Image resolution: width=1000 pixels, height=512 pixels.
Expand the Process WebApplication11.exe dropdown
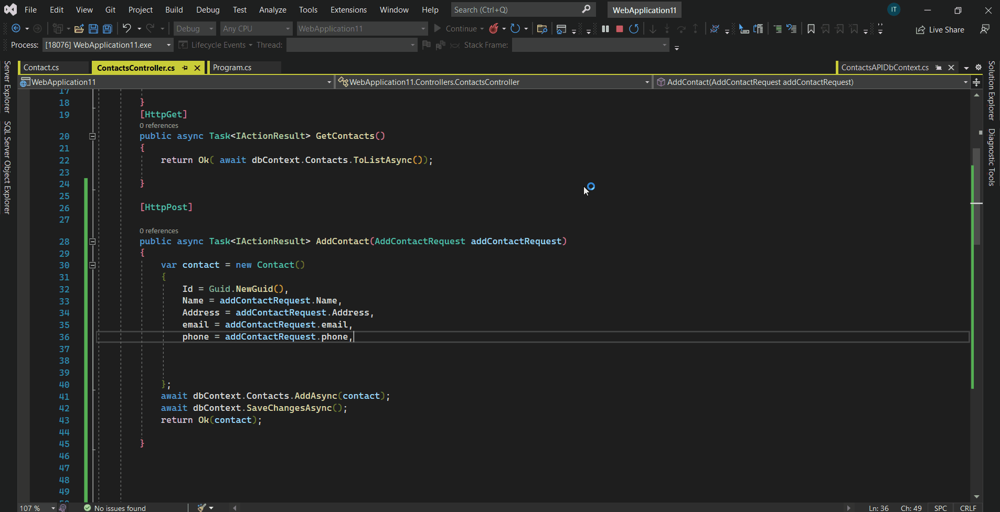pos(168,45)
